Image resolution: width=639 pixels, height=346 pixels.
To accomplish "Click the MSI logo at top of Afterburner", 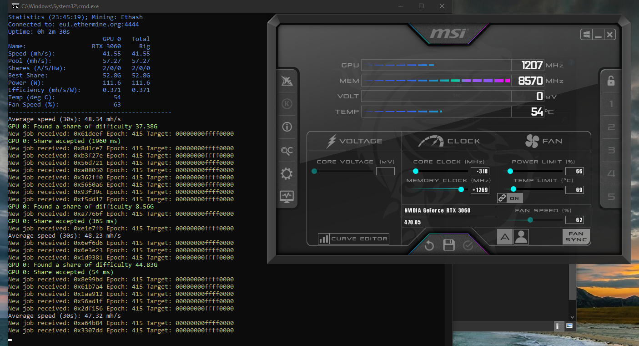I will coord(448,34).
